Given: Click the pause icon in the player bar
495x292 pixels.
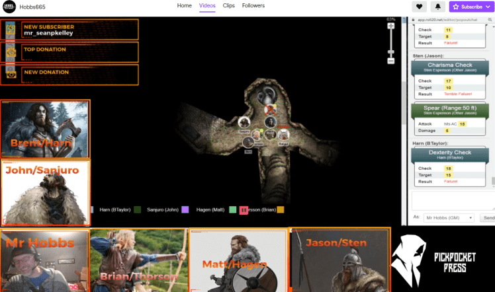Looking at the screenshot, I should point(244,209).
